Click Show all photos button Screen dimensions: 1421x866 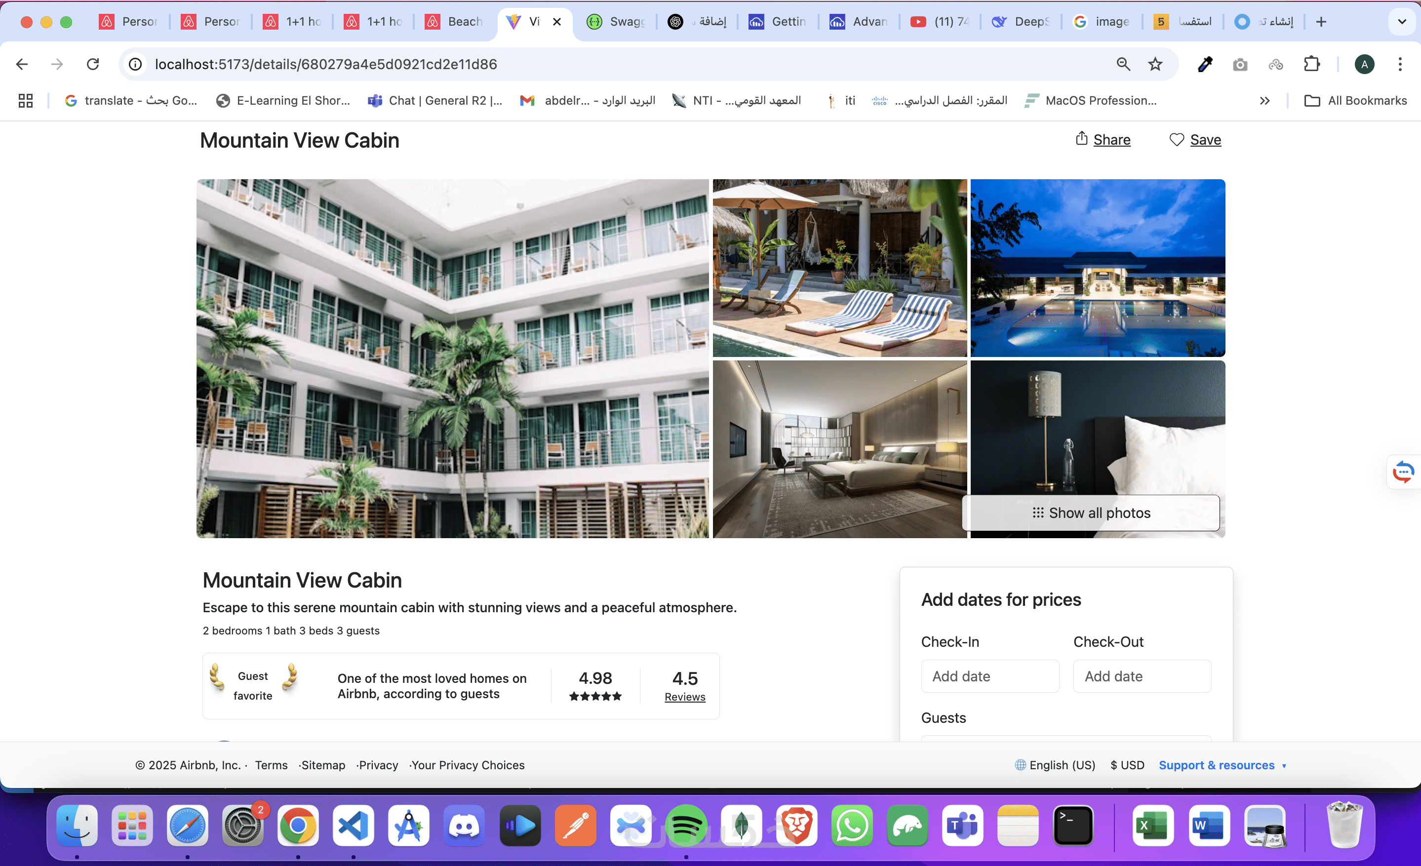point(1091,512)
